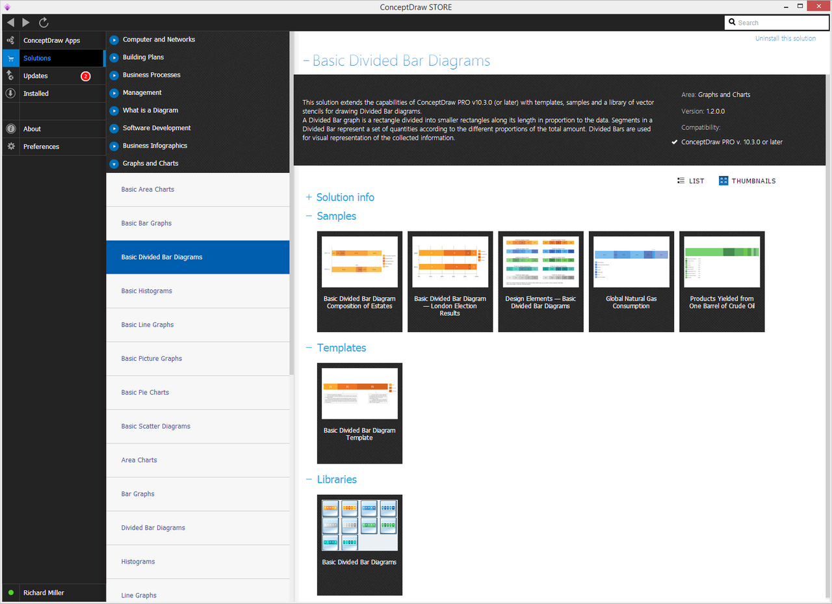Open Design Elements sample thumbnail
Viewport: 832px width, 604px height.
541,282
